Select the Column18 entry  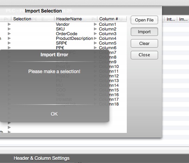point(109,104)
